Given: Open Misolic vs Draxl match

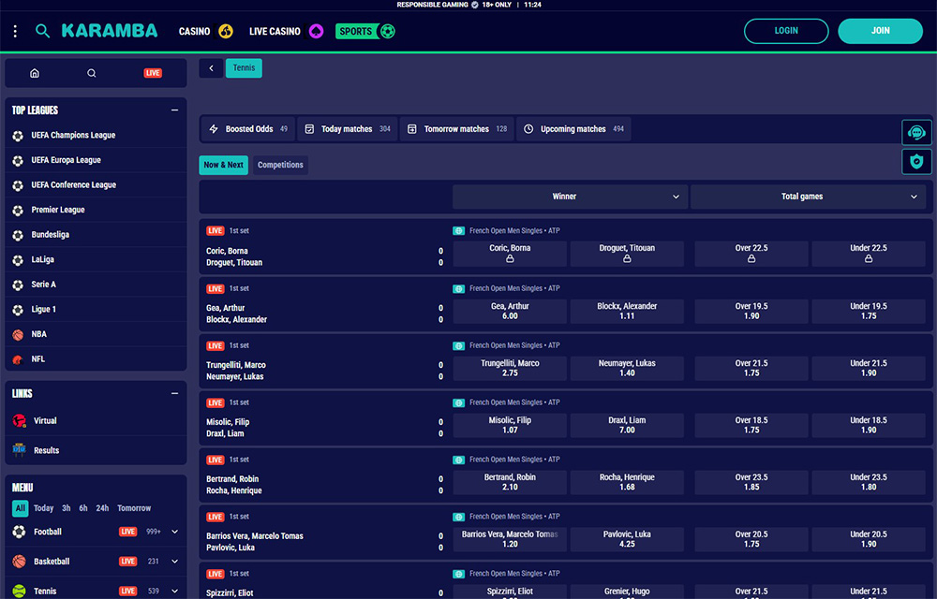Looking at the screenshot, I should pyautogui.click(x=324, y=428).
